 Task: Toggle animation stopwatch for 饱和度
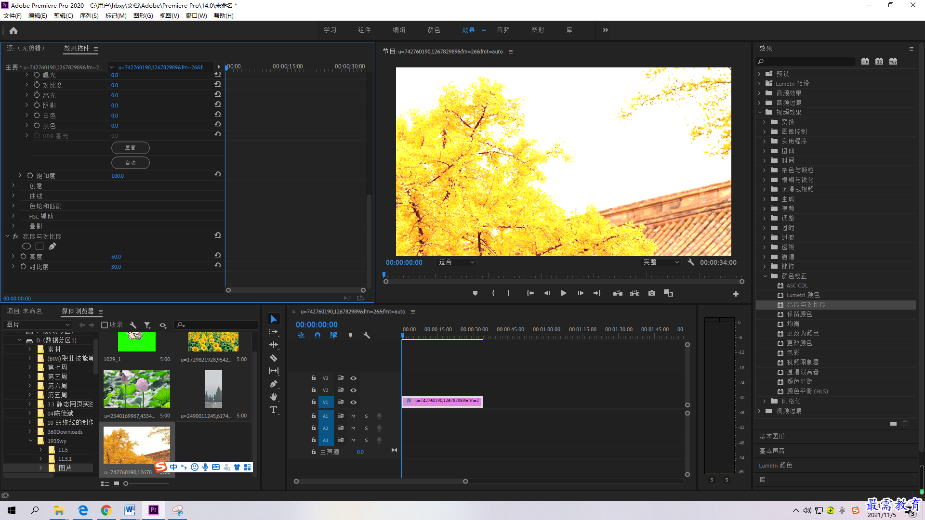point(30,176)
